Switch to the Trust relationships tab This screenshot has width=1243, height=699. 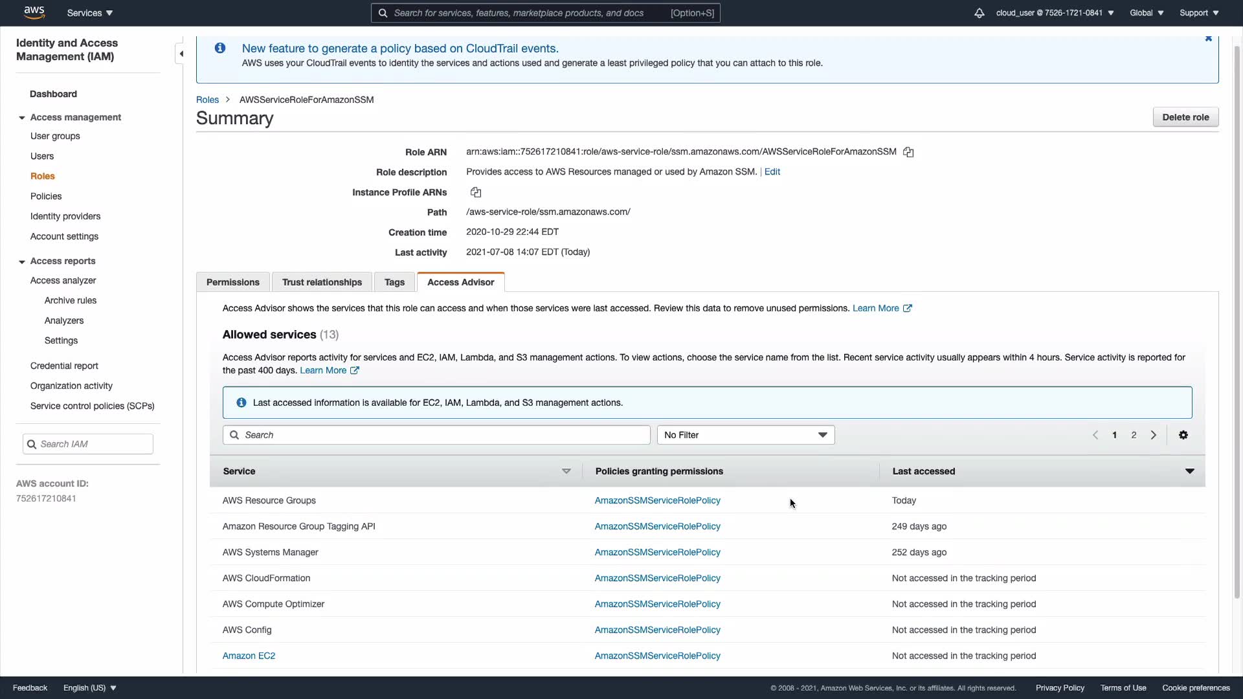322,282
